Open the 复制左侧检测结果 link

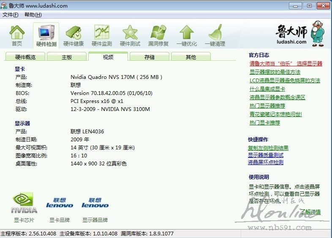268,148
